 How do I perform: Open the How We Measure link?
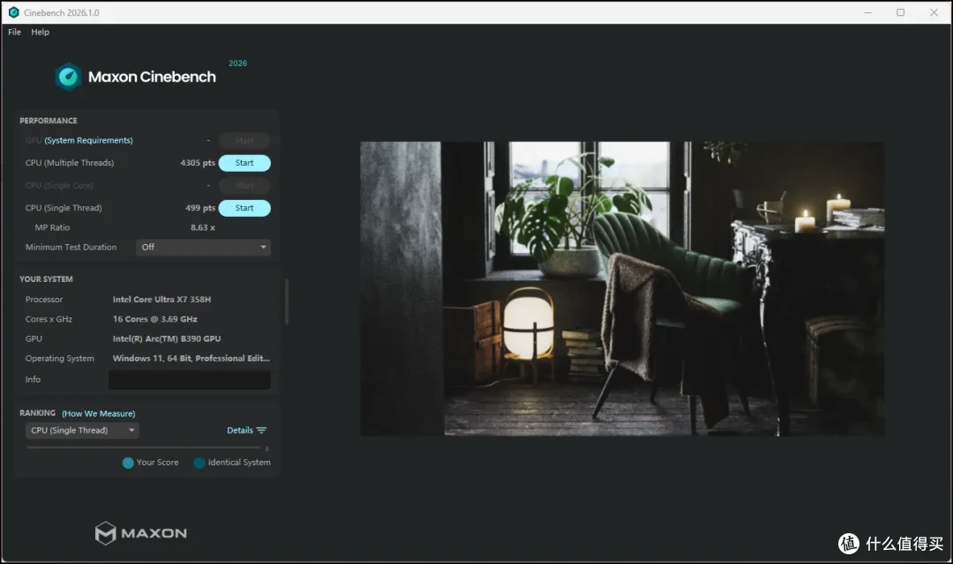[x=99, y=413]
